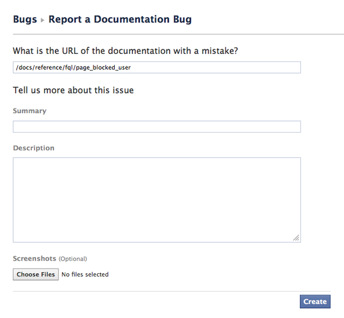Click the Report a Documentation Bug title
Image resolution: width=344 pixels, height=318 pixels.
[120, 20]
